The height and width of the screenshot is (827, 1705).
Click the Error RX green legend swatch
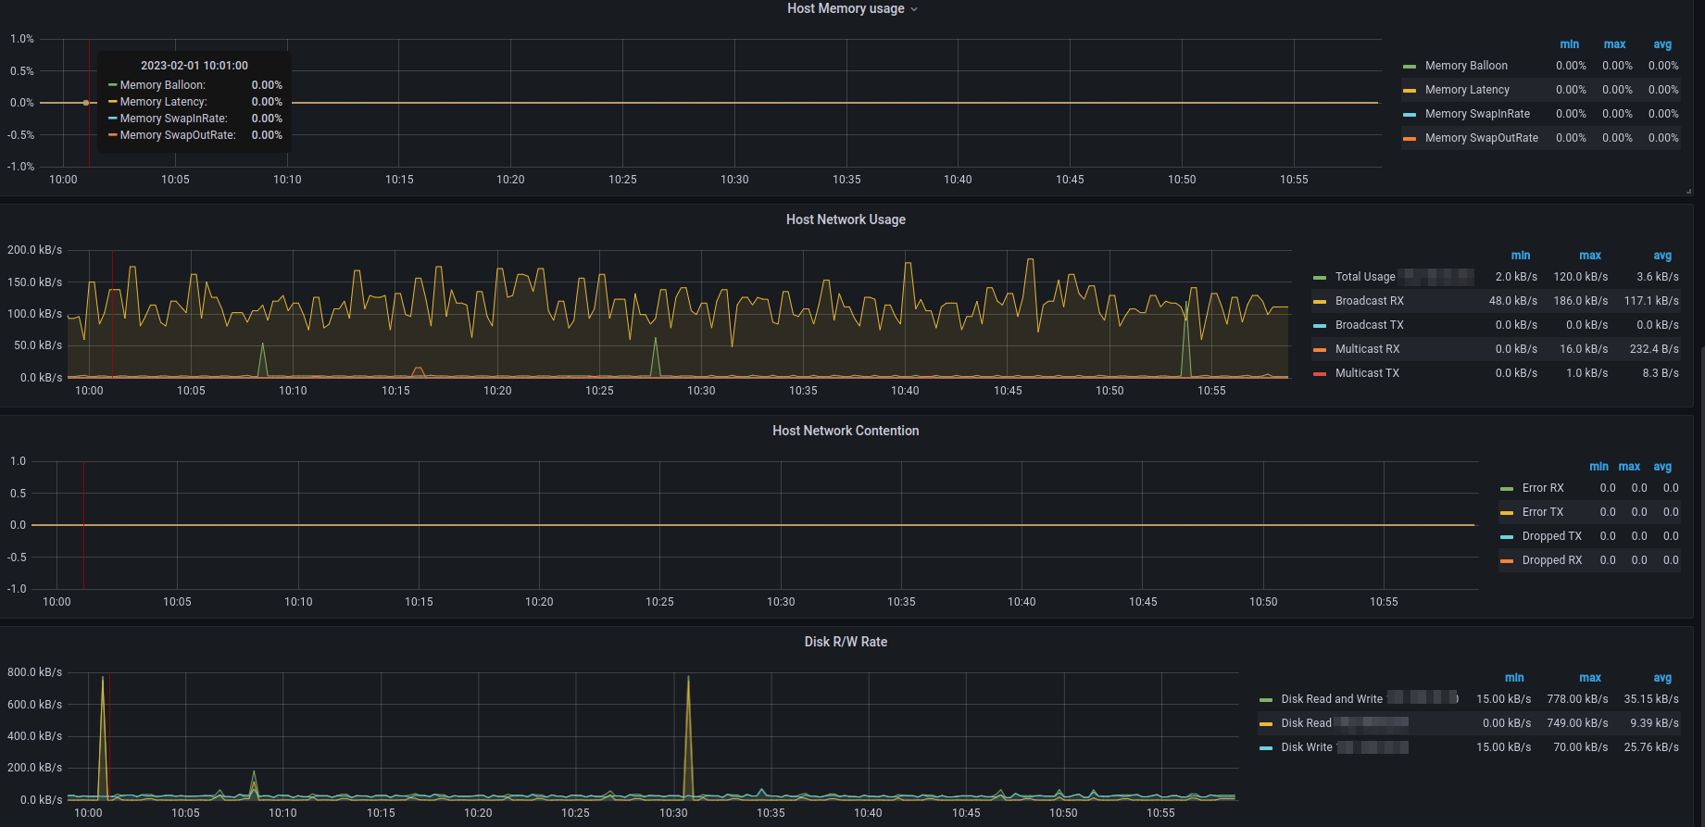pos(1507,489)
